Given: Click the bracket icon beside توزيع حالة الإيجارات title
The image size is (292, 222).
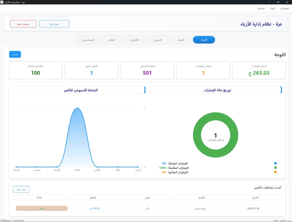Looking at the screenshot, I should point(281,90).
